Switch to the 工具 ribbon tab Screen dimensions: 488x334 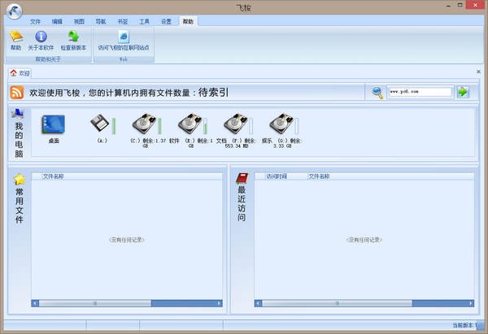coord(144,21)
